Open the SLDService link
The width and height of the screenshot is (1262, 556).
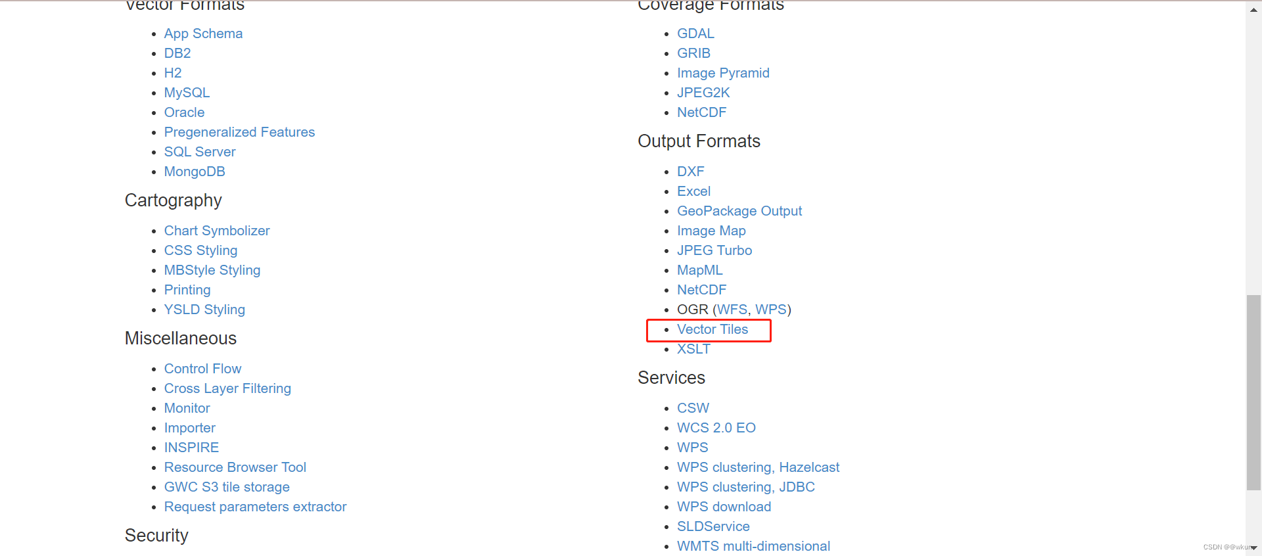713,526
